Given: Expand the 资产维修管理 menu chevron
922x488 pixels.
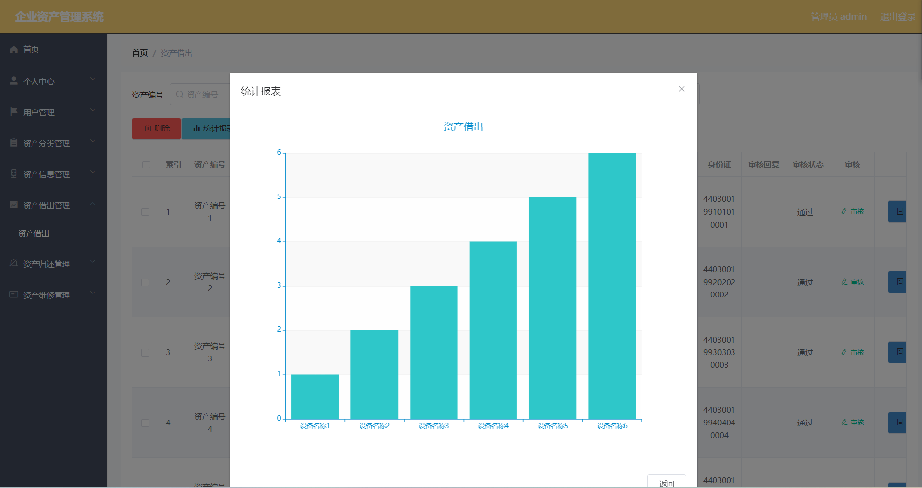Looking at the screenshot, I should click(x=93, y=293).
